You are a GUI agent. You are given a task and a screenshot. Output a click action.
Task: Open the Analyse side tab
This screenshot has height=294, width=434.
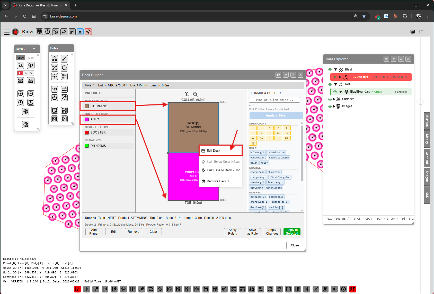pyautogui.click(x=427, y=176)
